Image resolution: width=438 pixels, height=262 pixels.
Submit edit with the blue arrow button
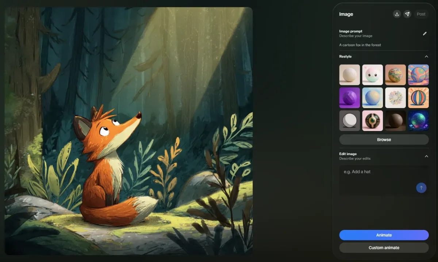pos(421,188)
